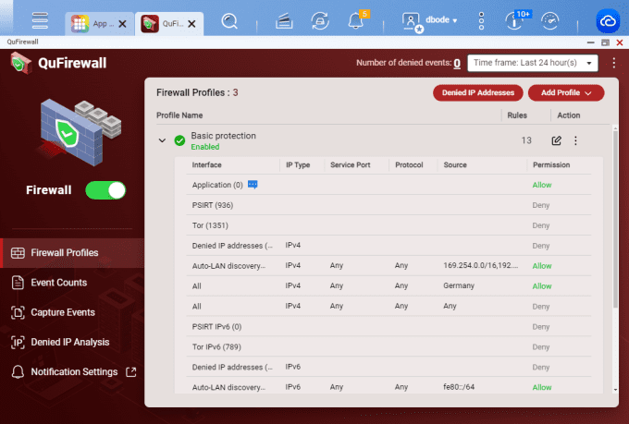The image size is (629, 424).
Task: Open Event Counts in the sidebar
Action: [x=72, y=283]
